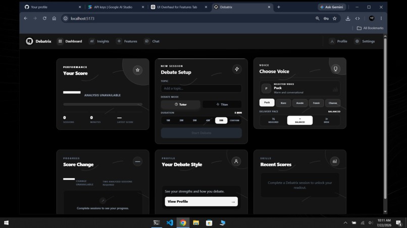The image size is (407, 228).
Task: Click the lightning icon on Debate Setup
Action: coord(237,69)
